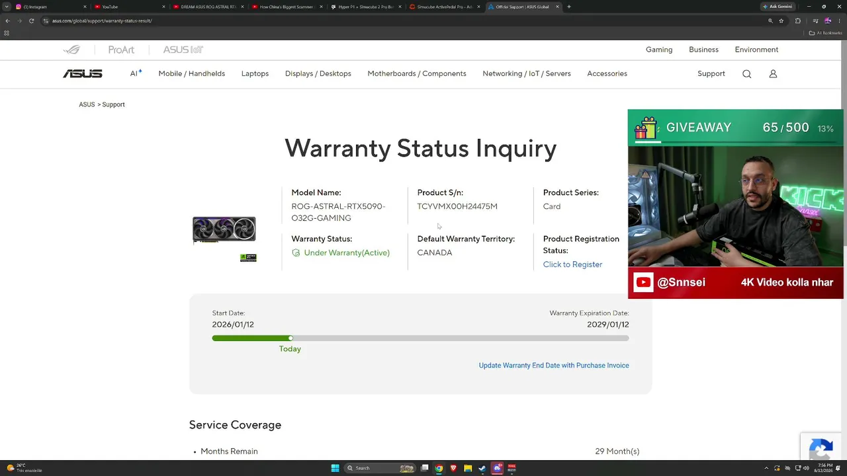Screen dimensions: 847x476
Task: Open Task View on the taskbar
Action: click(x=425, y=468)
